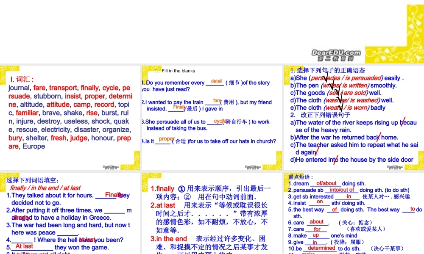
Task: Click phrase 8.make up one's mind
Action: click(x=323, y=235)
